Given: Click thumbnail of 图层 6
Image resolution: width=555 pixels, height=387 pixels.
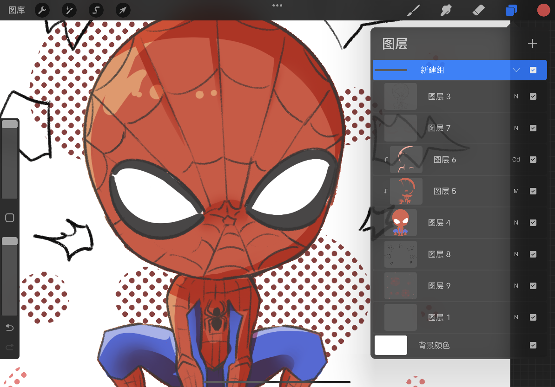Looking at the screenshot, I should 406,160.
